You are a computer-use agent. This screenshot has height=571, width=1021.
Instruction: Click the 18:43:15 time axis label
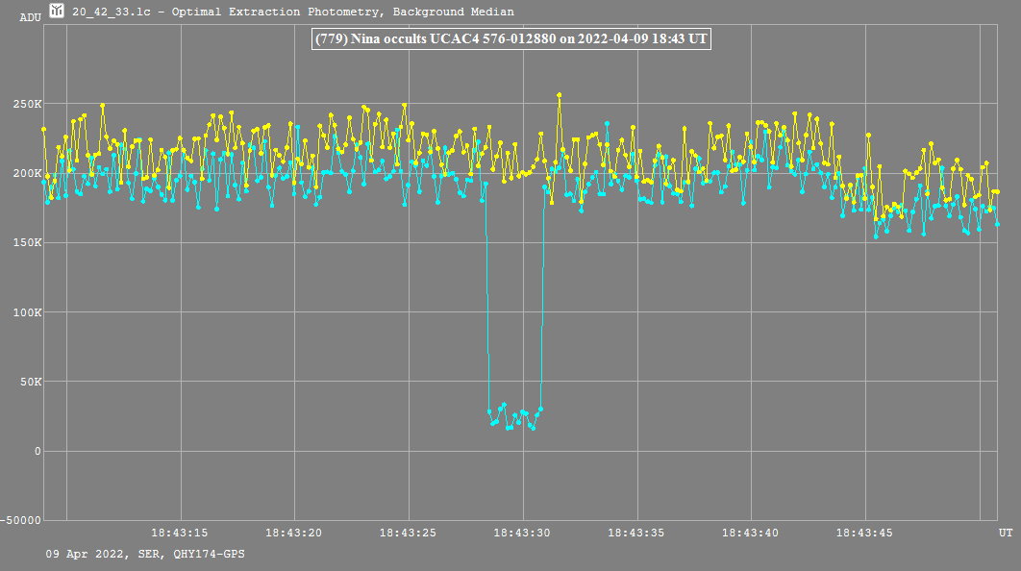click(x=180, y=533)
